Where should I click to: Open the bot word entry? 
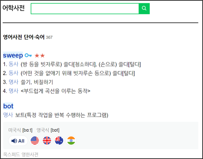click(x=8, y=106)
